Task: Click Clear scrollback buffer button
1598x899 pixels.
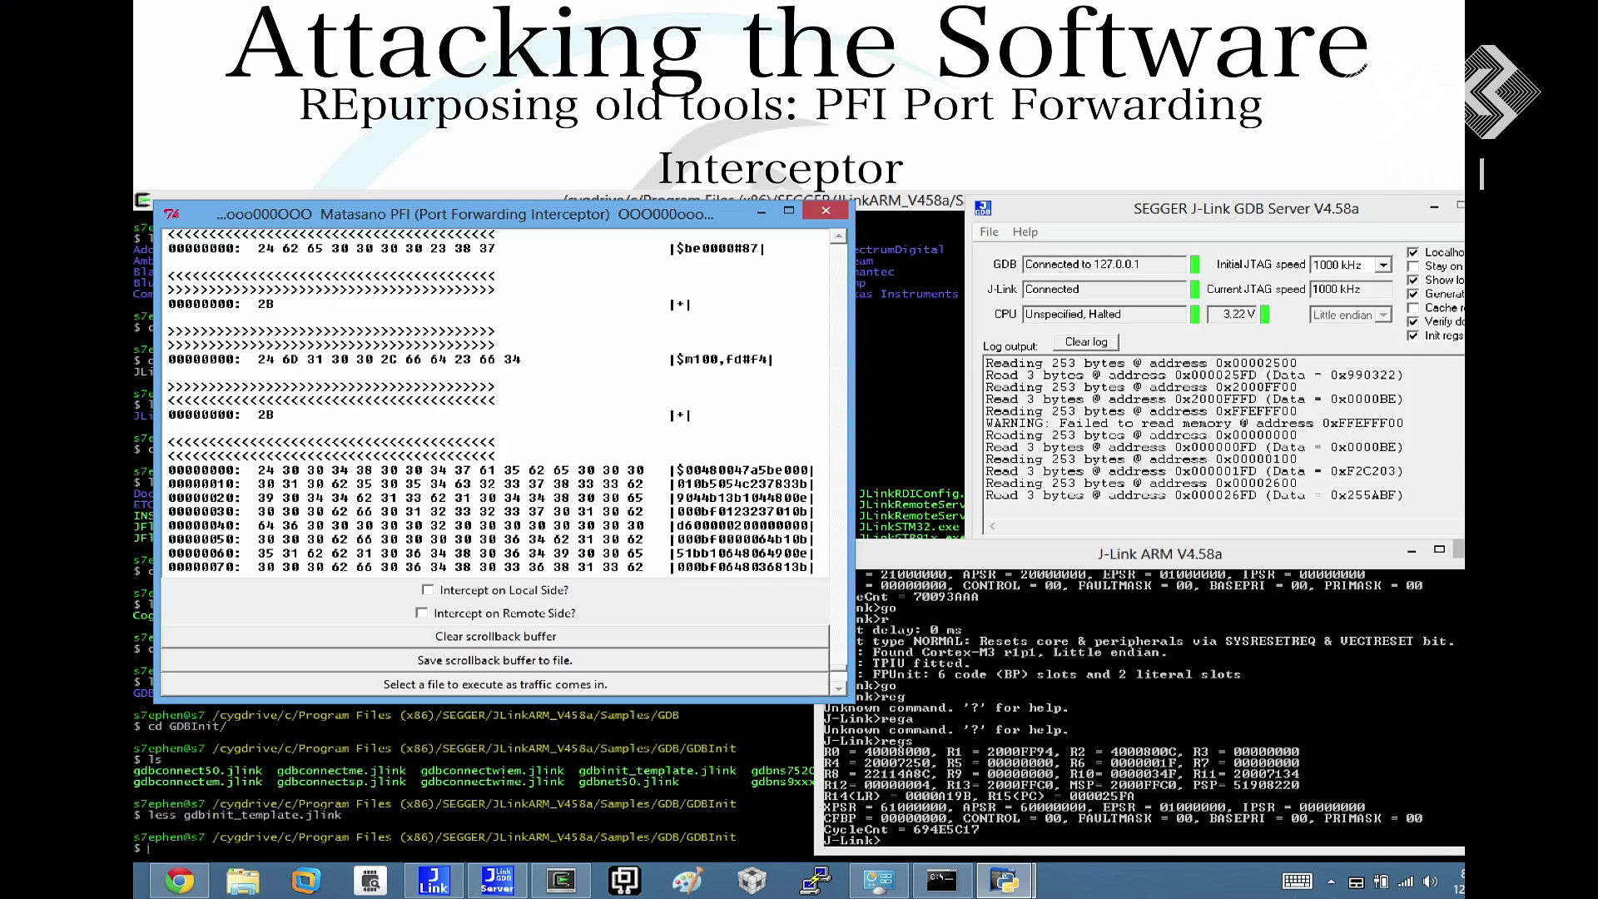Action: [495, 636]
